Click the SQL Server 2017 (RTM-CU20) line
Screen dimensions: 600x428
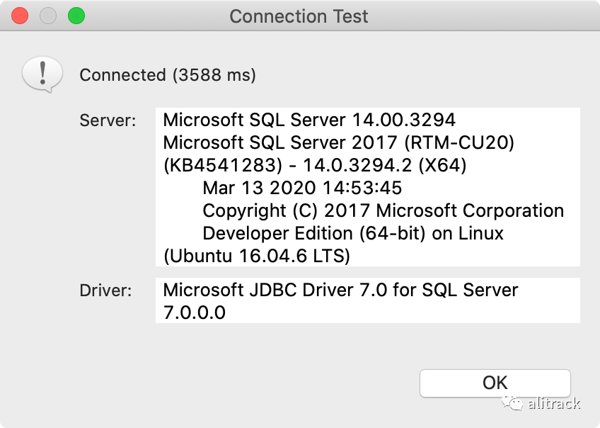(x=338, y=142)
